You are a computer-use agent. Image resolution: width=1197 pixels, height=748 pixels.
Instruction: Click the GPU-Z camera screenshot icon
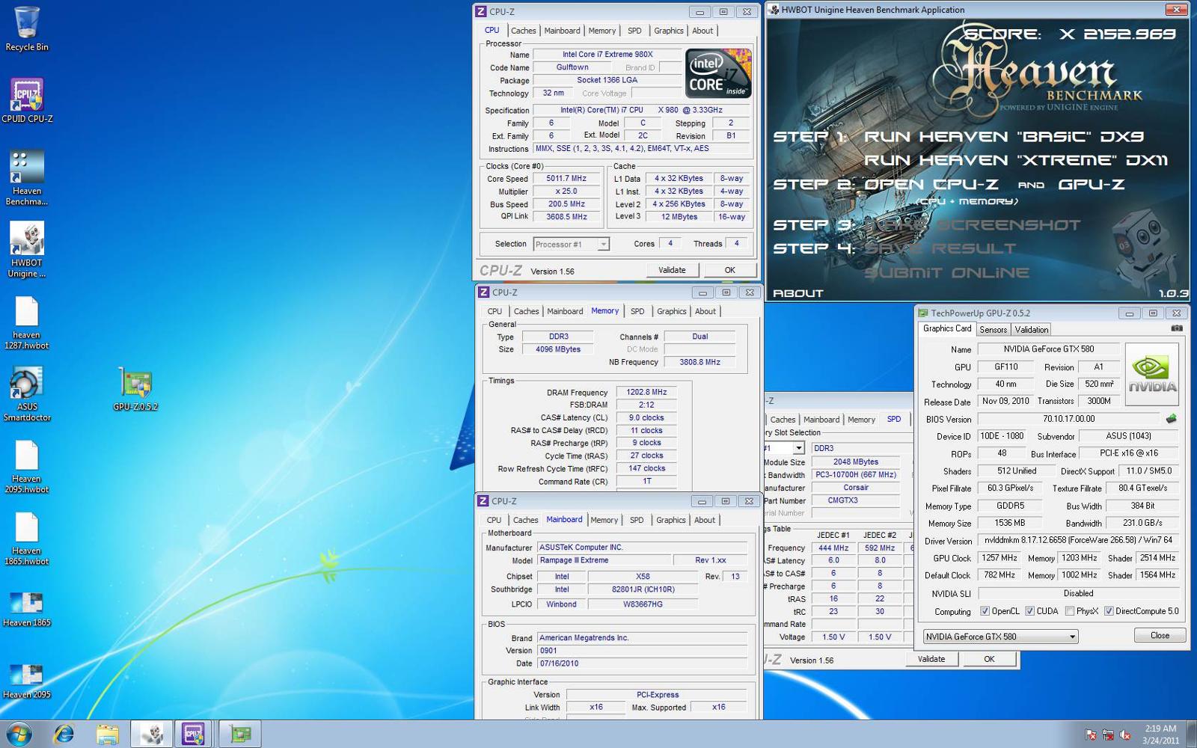pyautogui.click(x=1177, y=328)
